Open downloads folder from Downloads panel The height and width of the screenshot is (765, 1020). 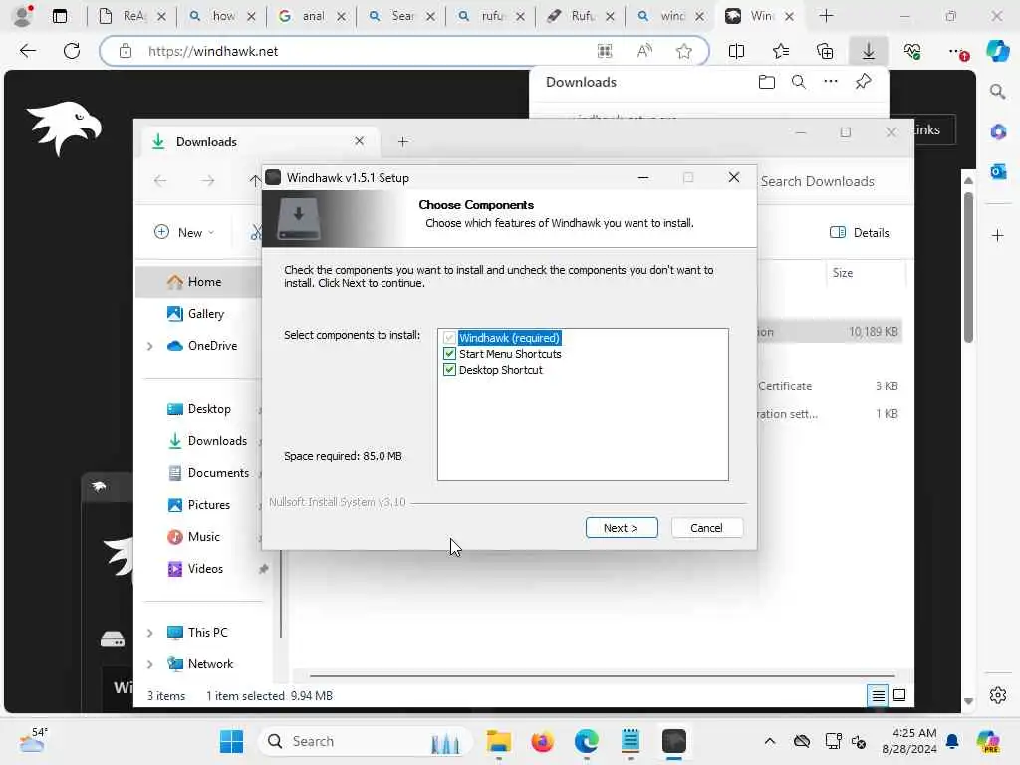767,82
